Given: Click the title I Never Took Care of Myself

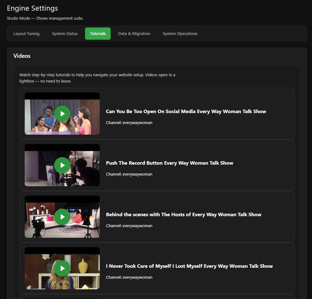Looking at the screenshot, I should click(x=189, y=266).
